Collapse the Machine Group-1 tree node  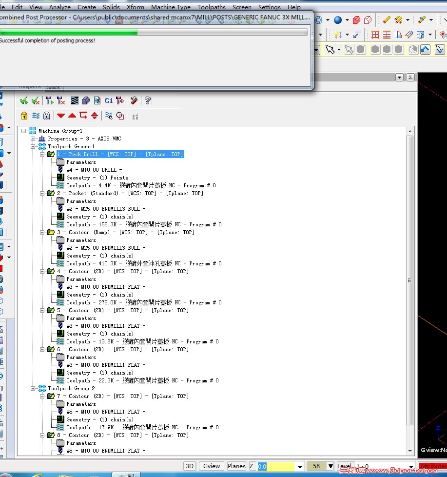(x=23, y=131)
